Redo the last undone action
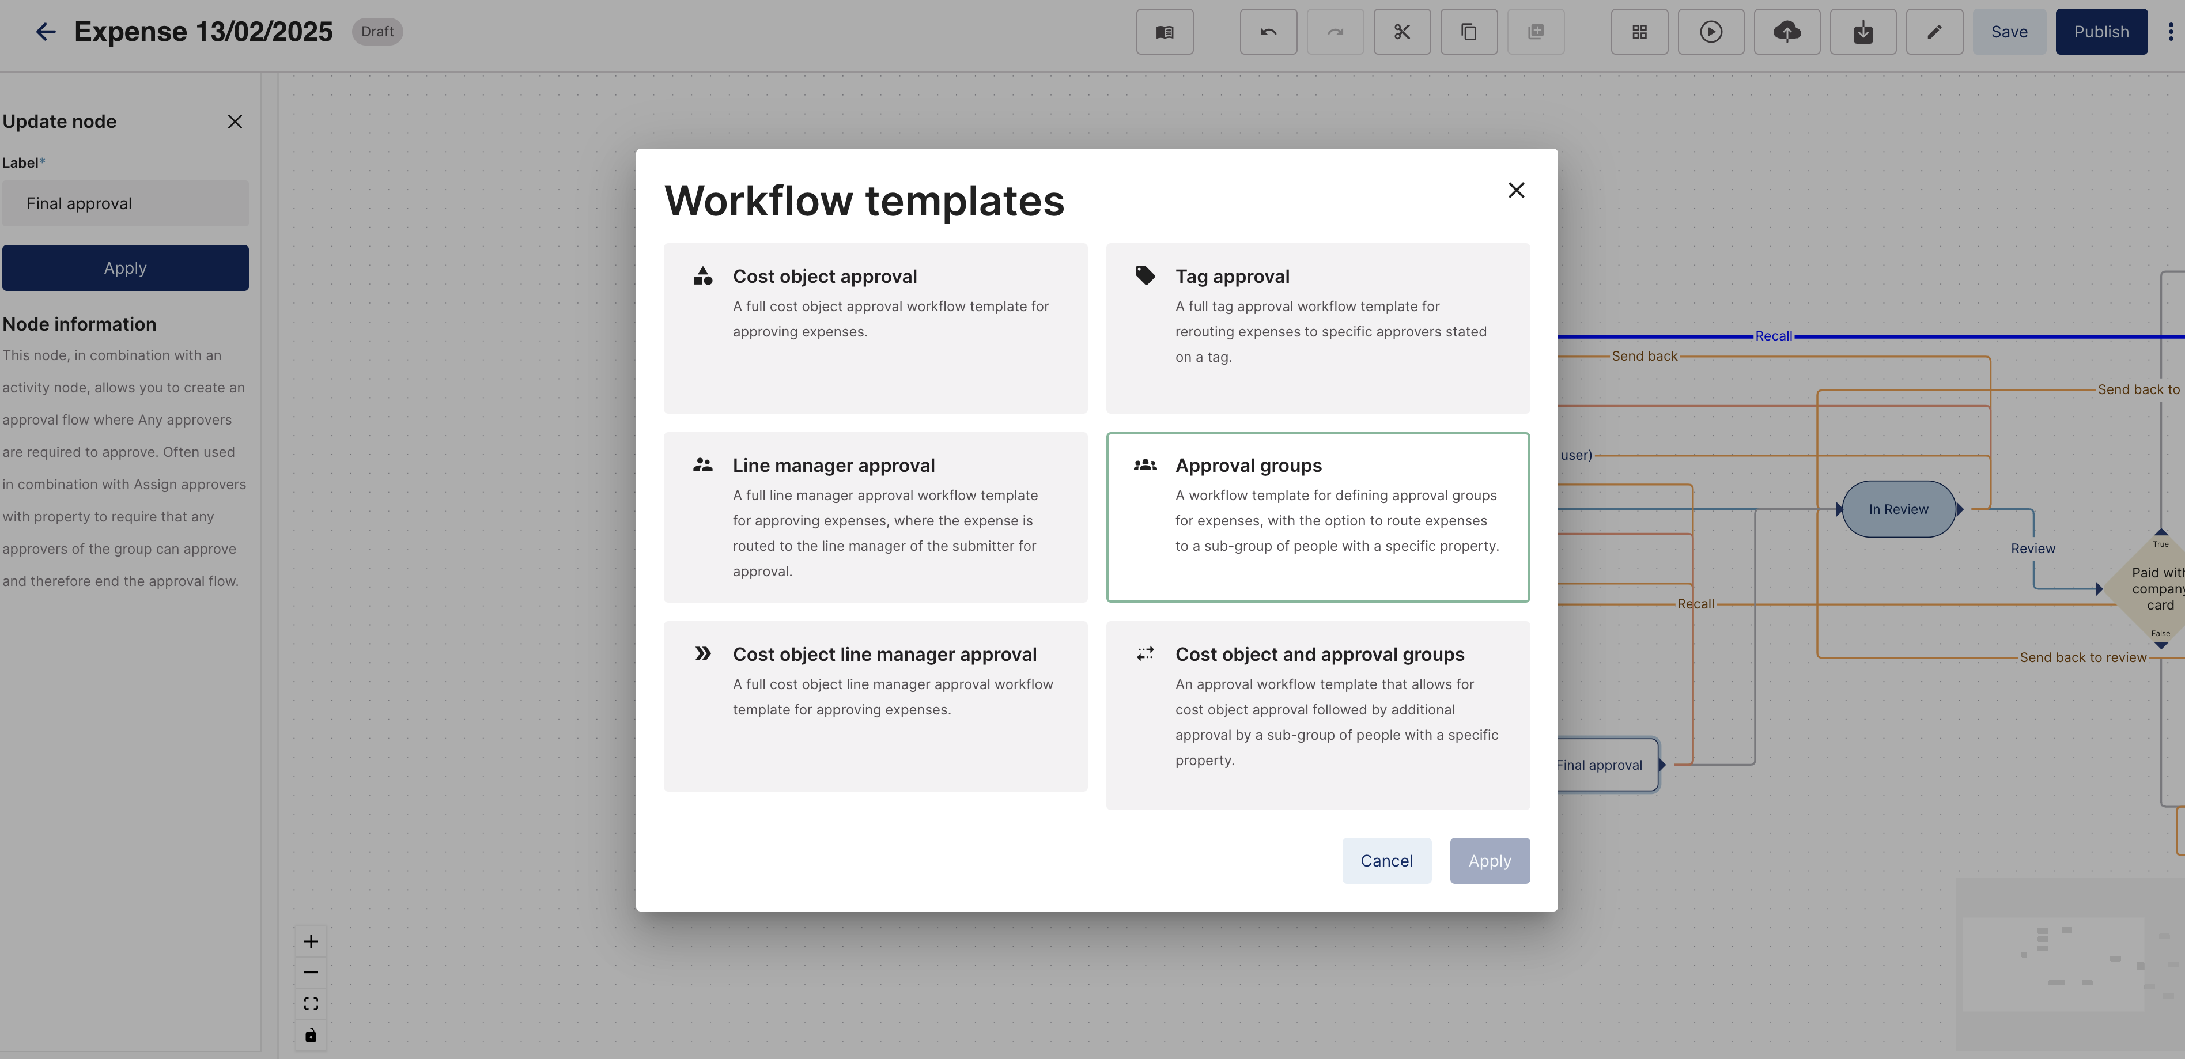 coord(1335,32)
